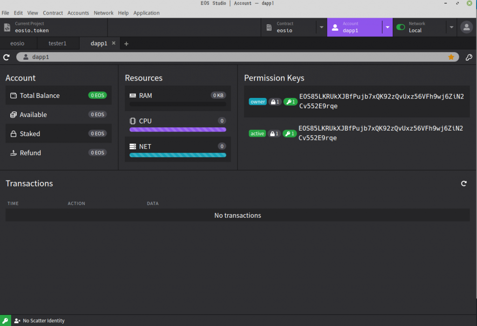
Task: Open the Help menu
Action: (123, 13)
